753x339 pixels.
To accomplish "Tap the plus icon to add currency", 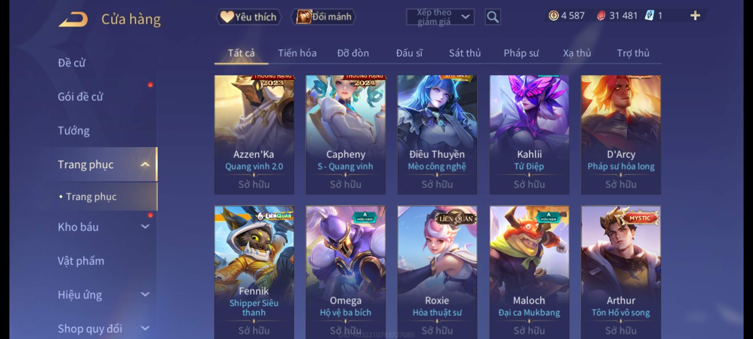I will (x=695, y=15).
